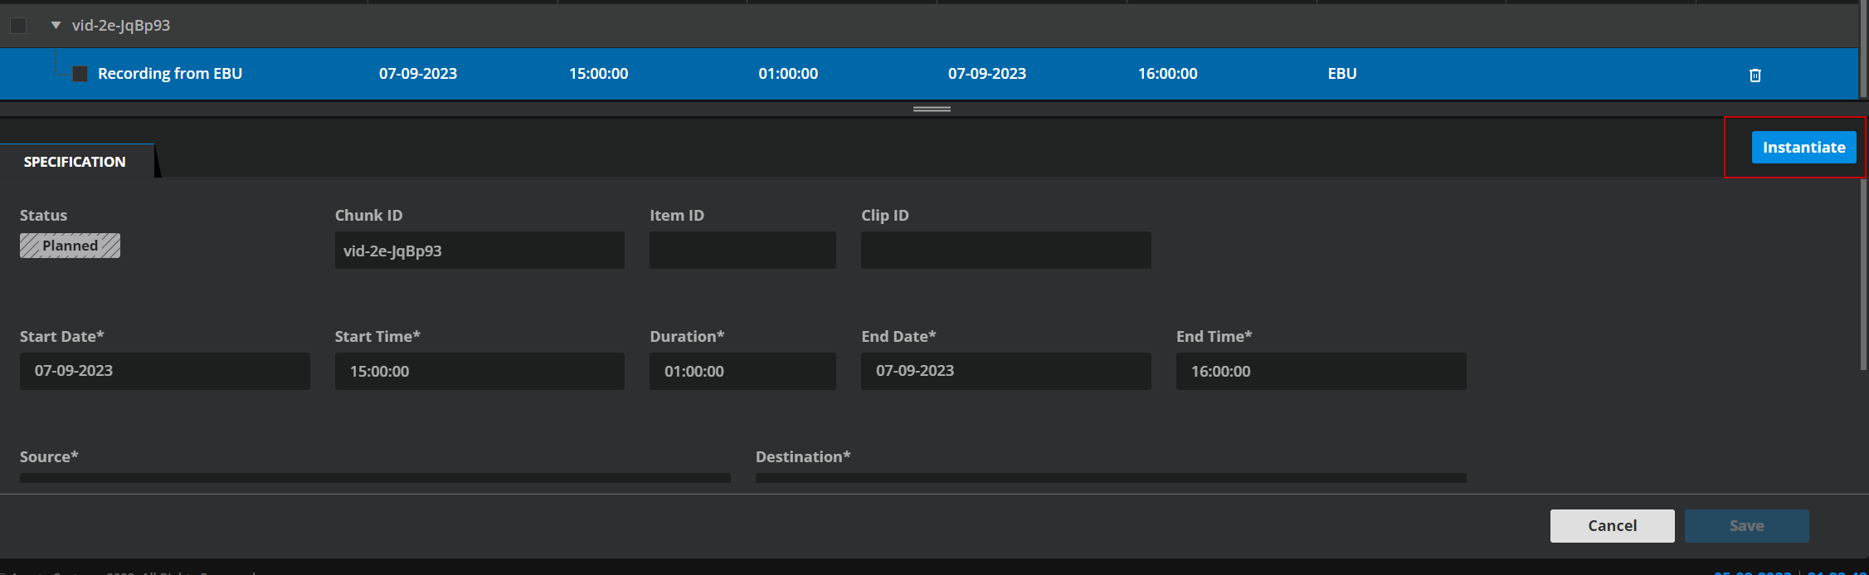Click the Duration field showing 01:00:00
The height and width of the screenshot is (575, 1869).
pos(742,371)
